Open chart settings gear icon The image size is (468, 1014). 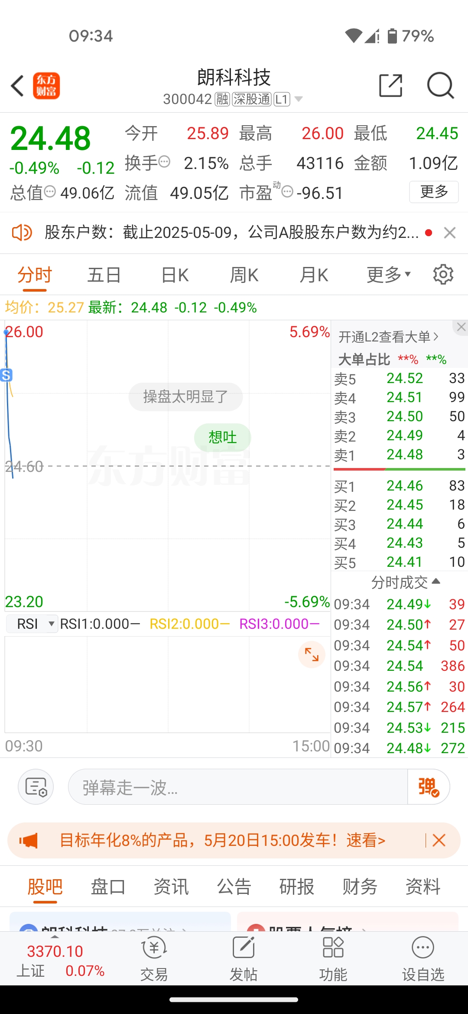point(443,274)
